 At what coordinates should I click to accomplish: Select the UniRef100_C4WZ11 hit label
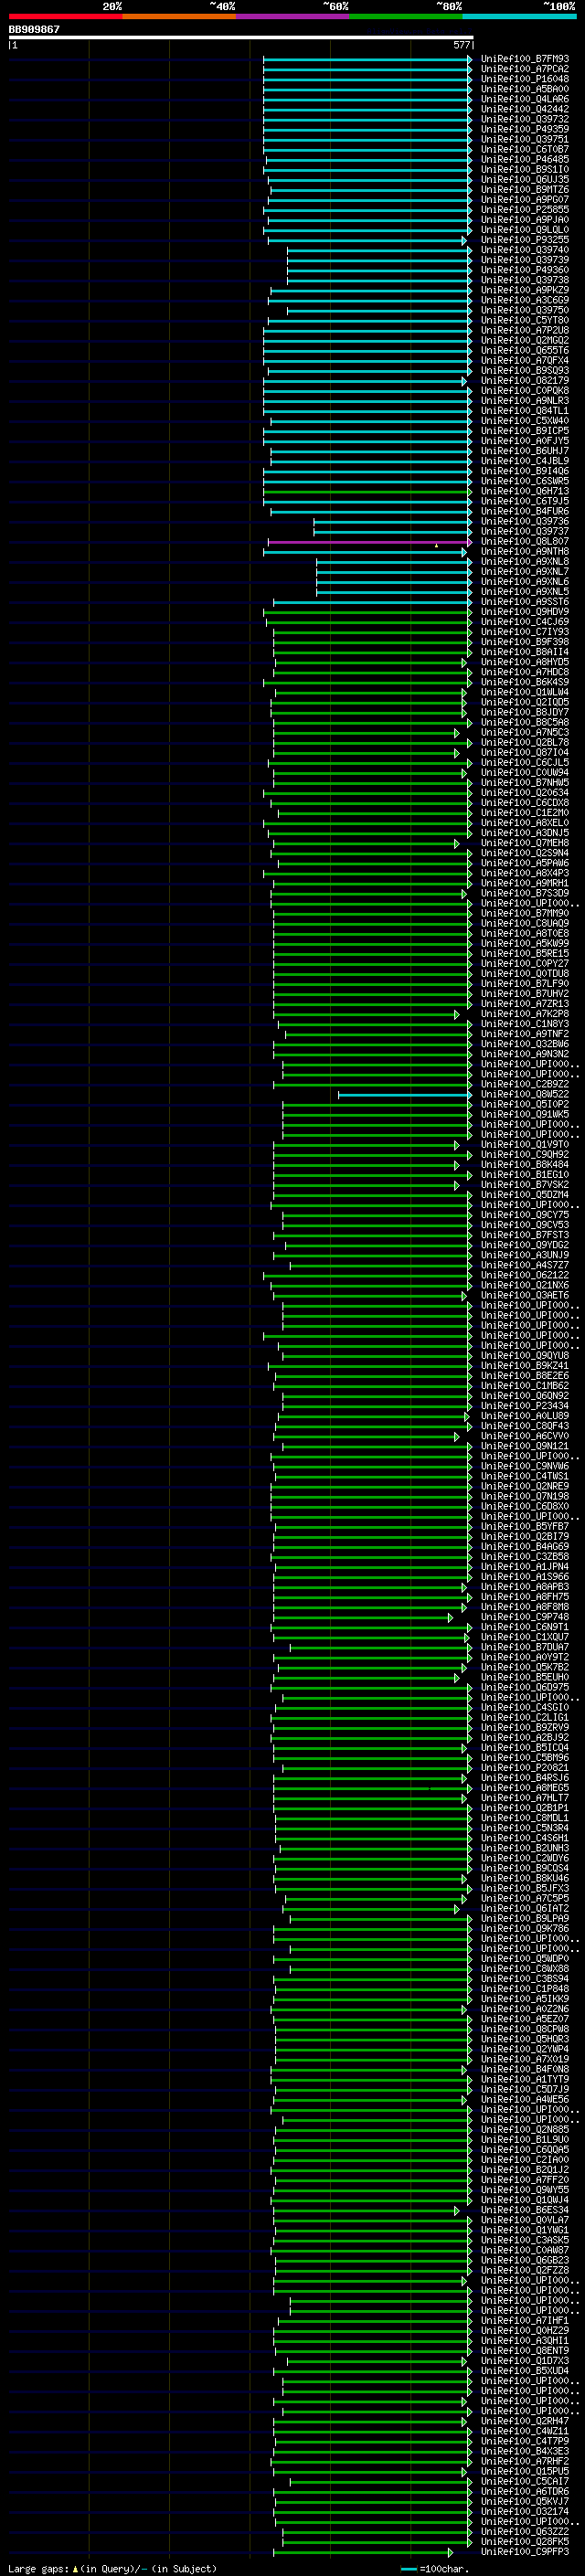click(525, 2431)
